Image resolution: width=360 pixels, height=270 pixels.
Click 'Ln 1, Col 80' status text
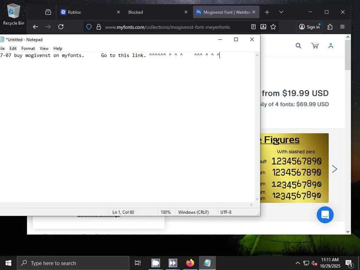[123, 212]
